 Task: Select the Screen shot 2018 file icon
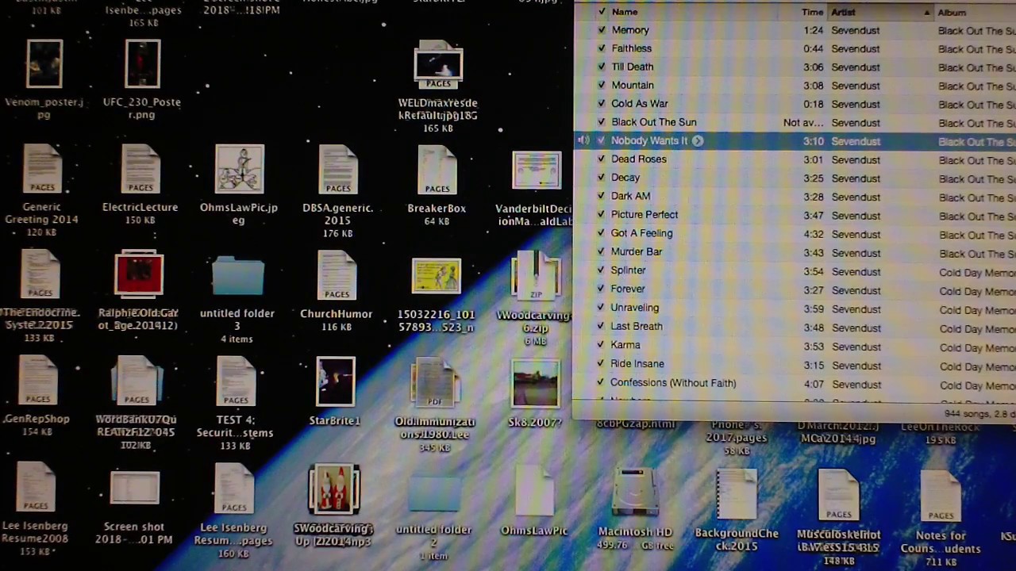135,488
